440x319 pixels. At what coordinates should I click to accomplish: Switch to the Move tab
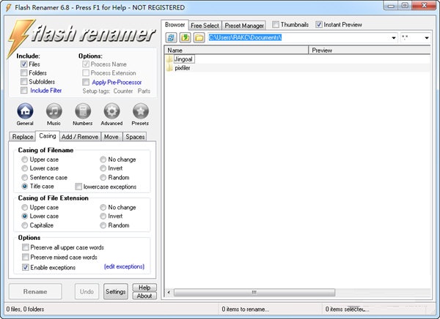pyautogui.click(x=111, y=137)
